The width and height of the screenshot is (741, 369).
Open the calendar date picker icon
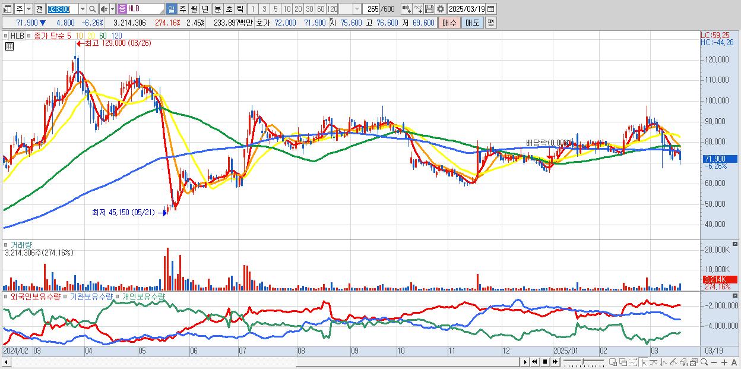(x=490, y=9)
